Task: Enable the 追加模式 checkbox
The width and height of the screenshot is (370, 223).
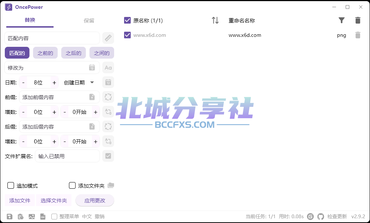Action: tap(11, 185)
